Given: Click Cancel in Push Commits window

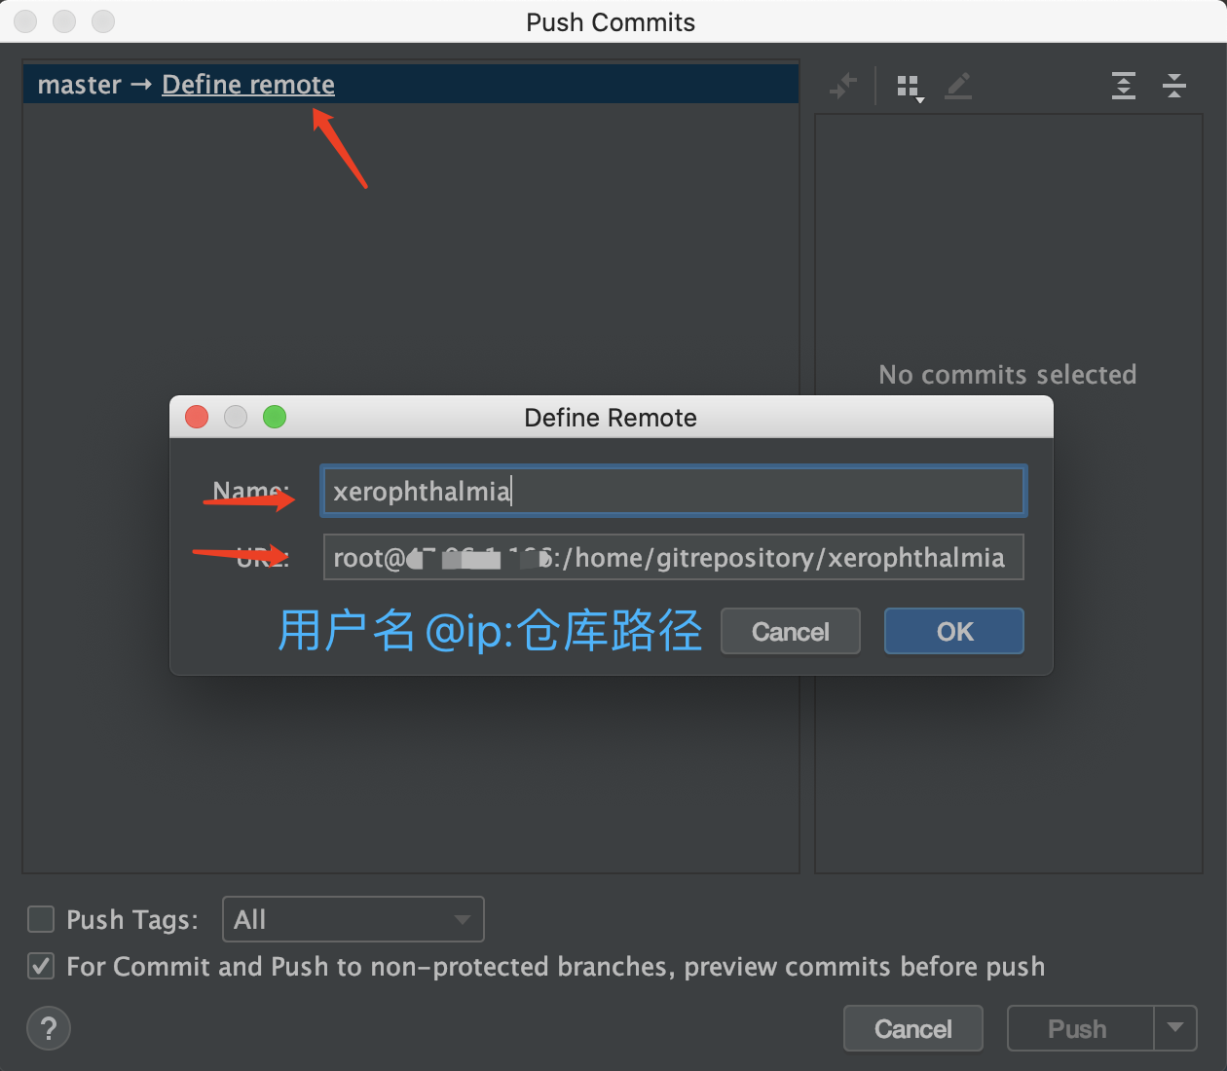Looking at the screenshot, I should coord(913,1028).
